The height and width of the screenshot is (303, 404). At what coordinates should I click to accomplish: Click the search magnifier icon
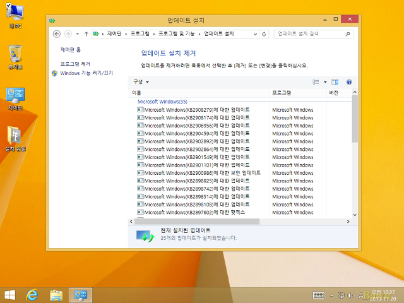coord(348,33)
